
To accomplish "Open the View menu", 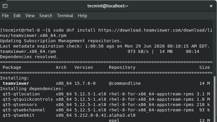I will tap(30, 16).
